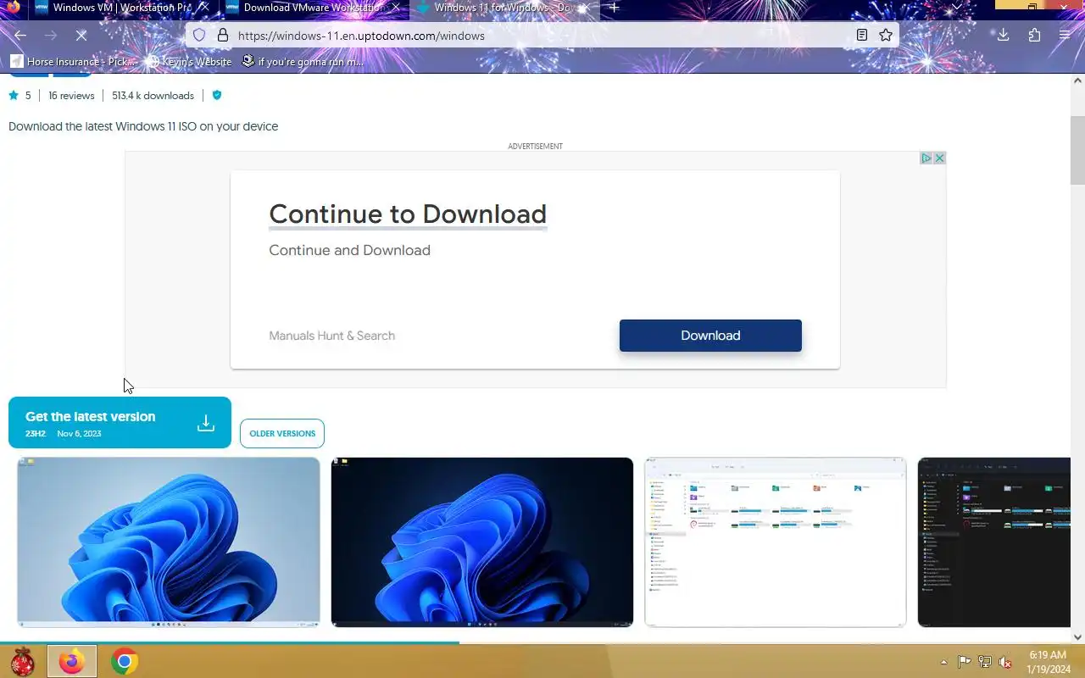
Task: Close the Windows VM Workstation tab
Action: pyautogui.click(x=204, y=8)
